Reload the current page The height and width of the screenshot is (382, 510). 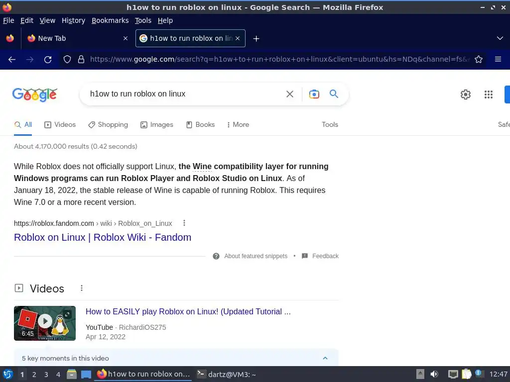point(48,60)
